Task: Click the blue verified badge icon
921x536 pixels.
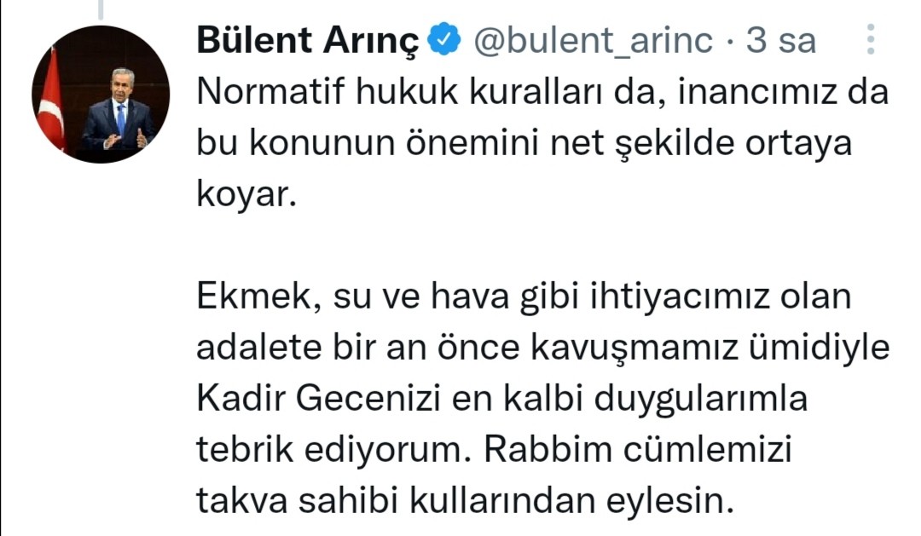Action: 448,40
